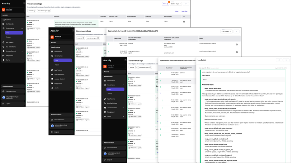Open Last 2 days dropdown in Span details header
This screenshot has width=291, height=163.
click(226, 32)
